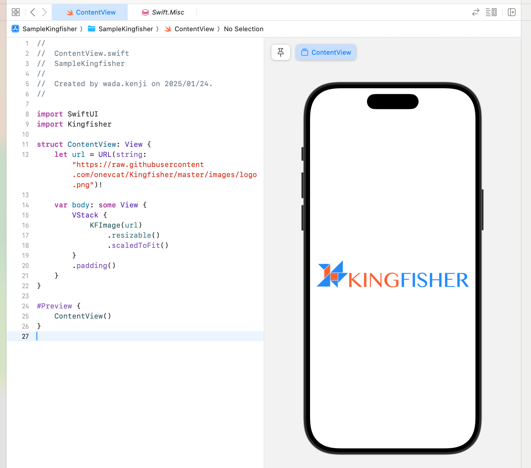Click the blue folder icon in breadcrumb
531x468 pixels.
[x=91, y=29]
